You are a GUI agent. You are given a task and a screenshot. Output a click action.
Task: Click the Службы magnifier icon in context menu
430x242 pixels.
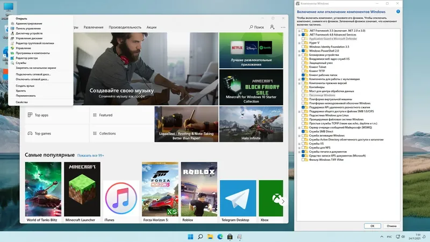click(x=12, y=63)
